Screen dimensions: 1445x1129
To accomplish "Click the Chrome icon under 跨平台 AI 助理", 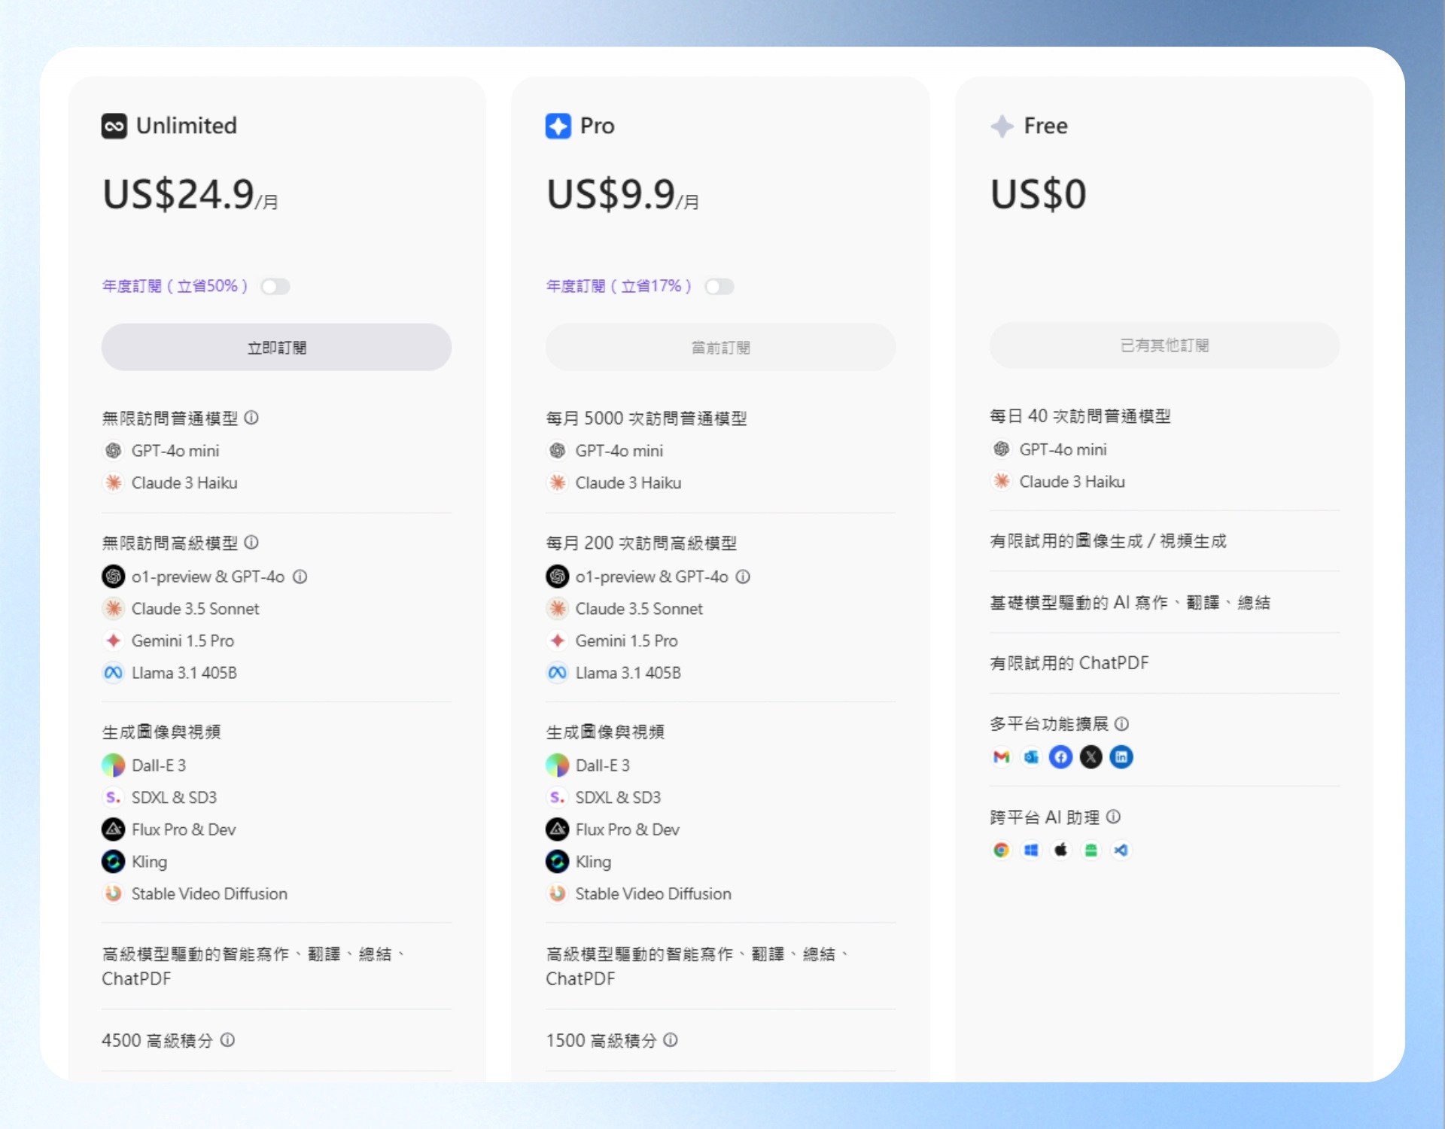I will click(x=1001, y=850).
